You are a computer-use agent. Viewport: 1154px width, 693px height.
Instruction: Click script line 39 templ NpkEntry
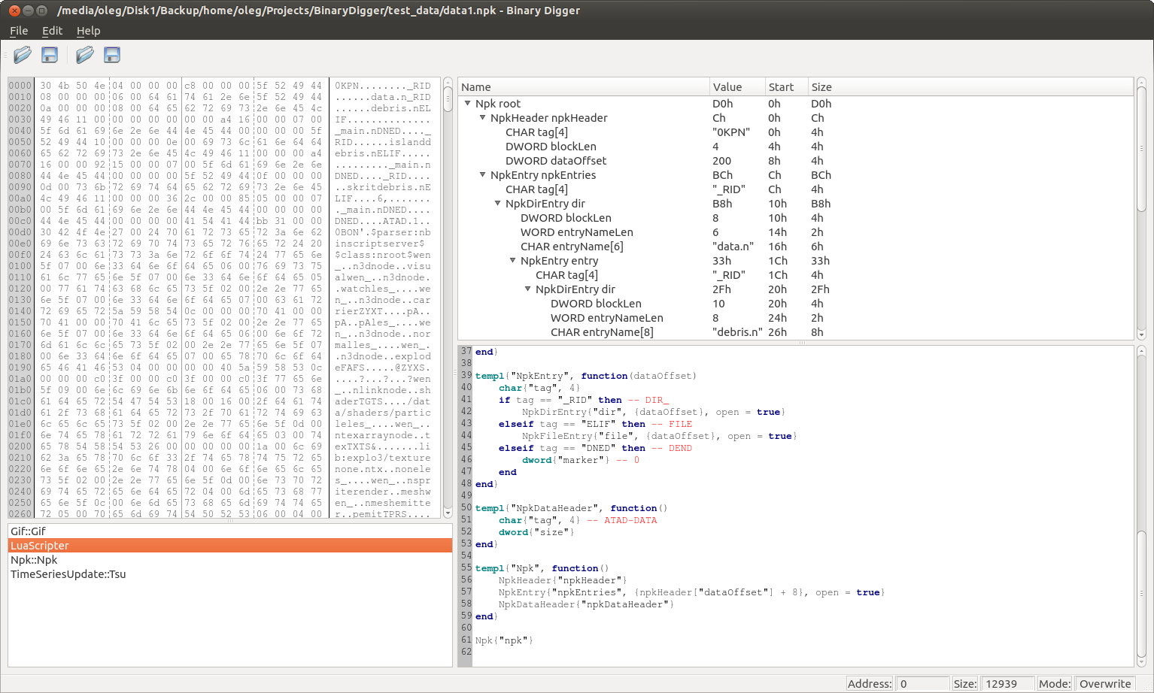coord(586,376)
